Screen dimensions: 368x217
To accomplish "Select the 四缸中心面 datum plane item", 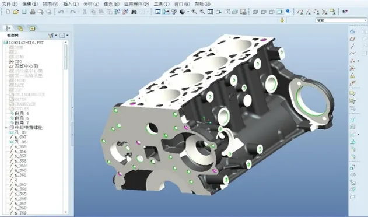I will coord(23,66).
